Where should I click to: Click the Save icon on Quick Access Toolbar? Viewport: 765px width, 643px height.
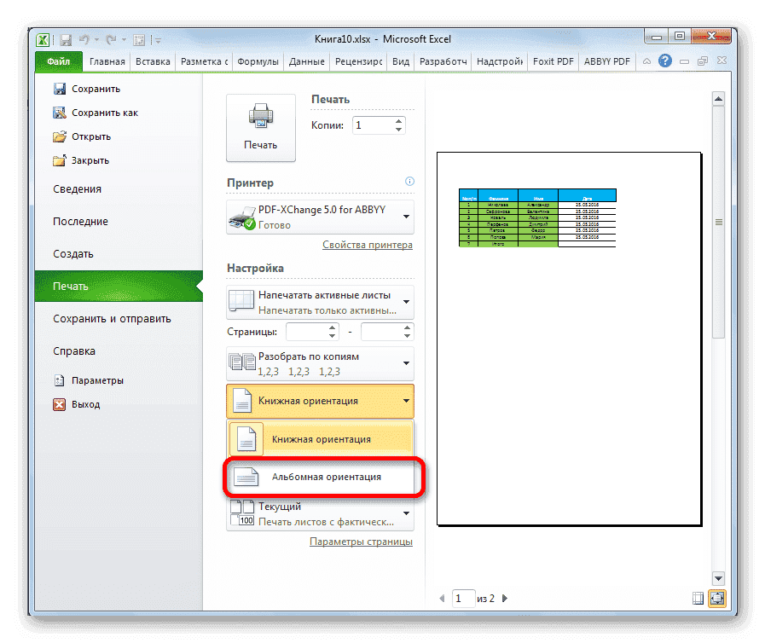pyautogui.click(x=65, y=39)
